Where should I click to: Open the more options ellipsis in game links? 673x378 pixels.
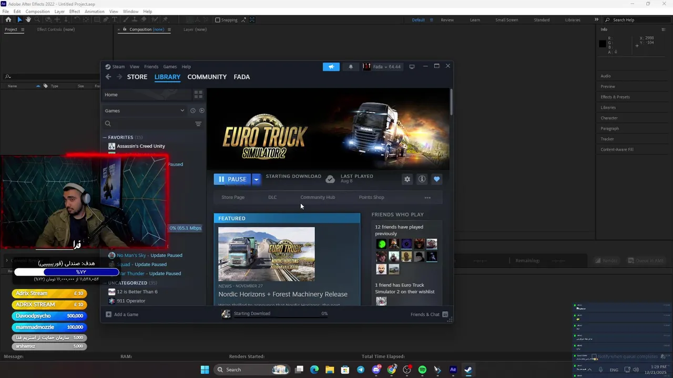pyautogui.click(x=427, y=197)
